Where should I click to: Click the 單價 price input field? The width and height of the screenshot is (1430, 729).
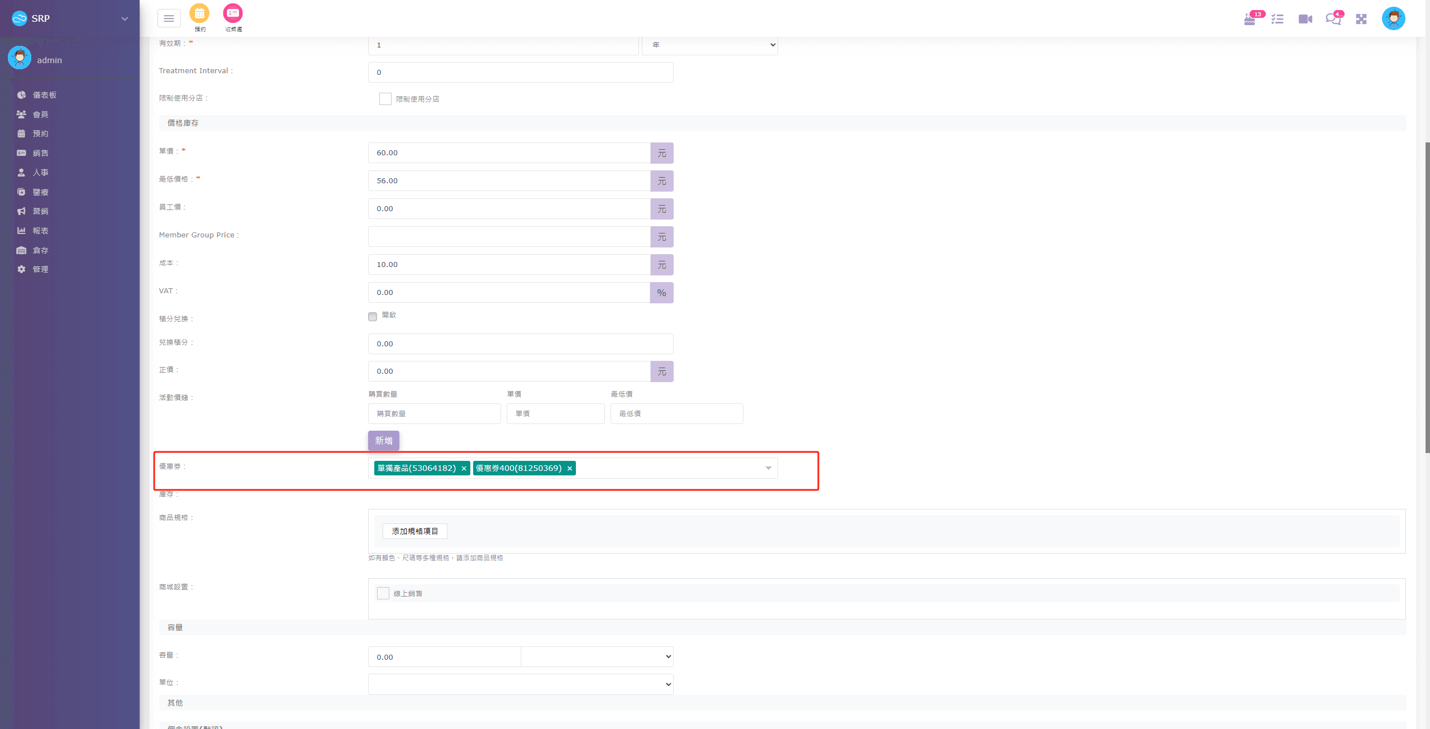(508, 153)
